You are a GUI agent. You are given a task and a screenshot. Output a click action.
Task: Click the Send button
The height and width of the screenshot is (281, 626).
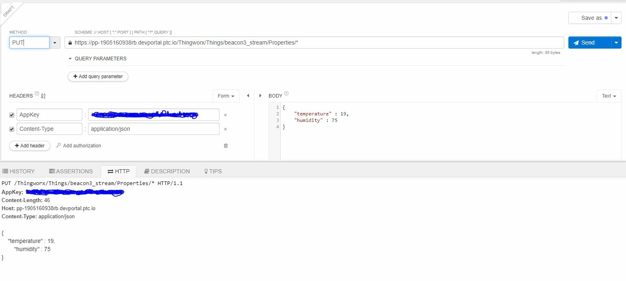point(589,43)
